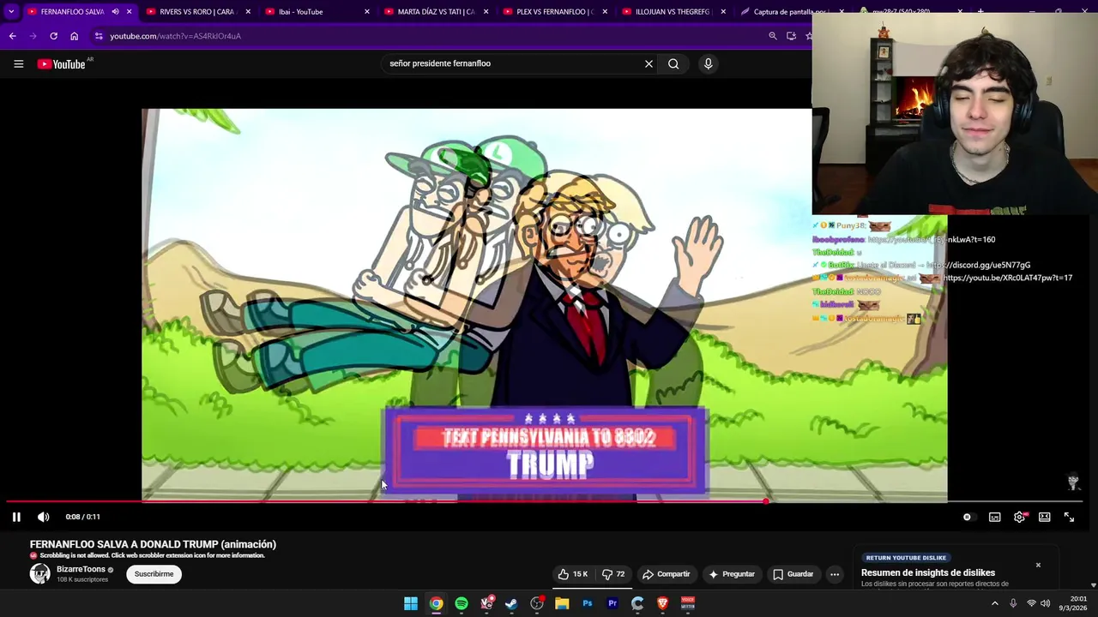The image size is (1098, 617).
Task: Click the YouTube search field text
Action: coord(440,63)
